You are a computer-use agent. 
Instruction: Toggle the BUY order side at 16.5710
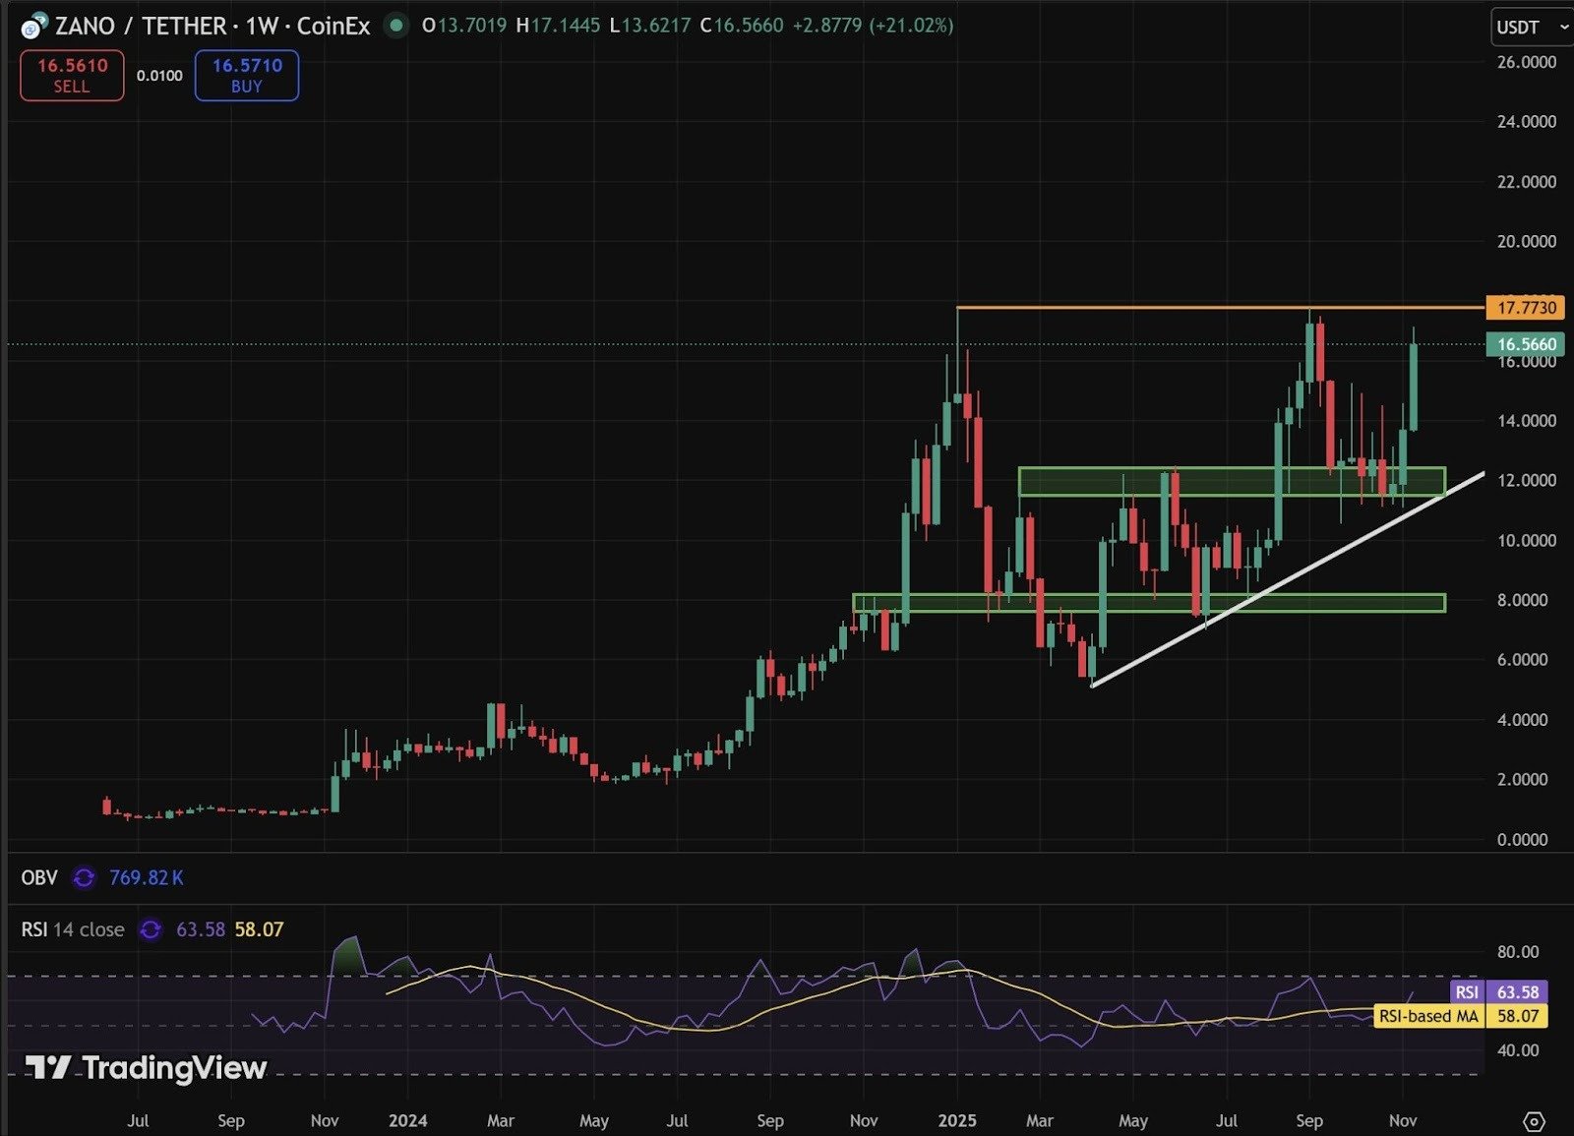click(245, 75)
